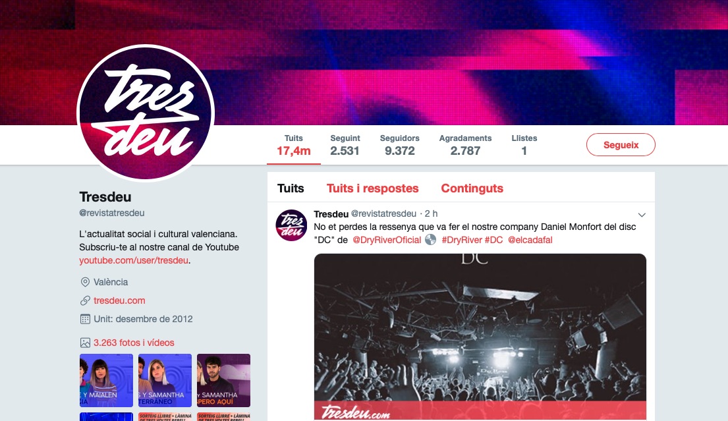Screen dimensions: 728x421
Task: Click the large Tresdeu profile avatar
Action: 146,113
